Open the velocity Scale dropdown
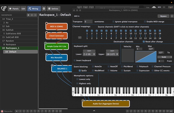Image resolution: width=174 pixels, height=113 pixels. click(x=165, y=57)
